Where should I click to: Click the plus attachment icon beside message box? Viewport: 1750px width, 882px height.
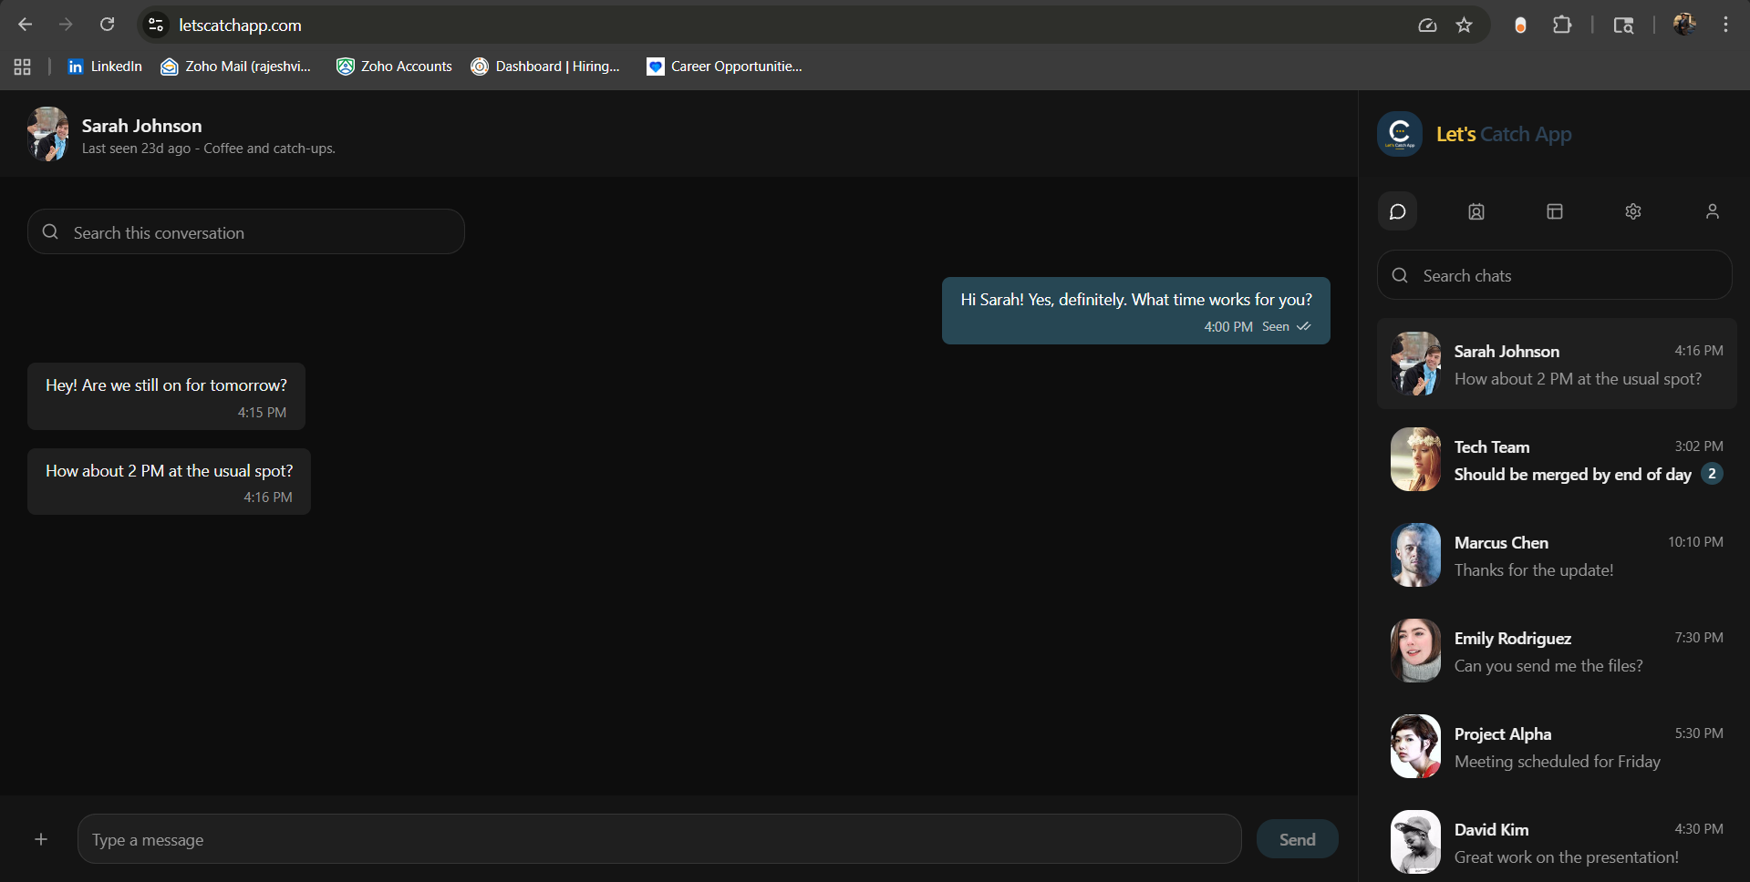41,839
